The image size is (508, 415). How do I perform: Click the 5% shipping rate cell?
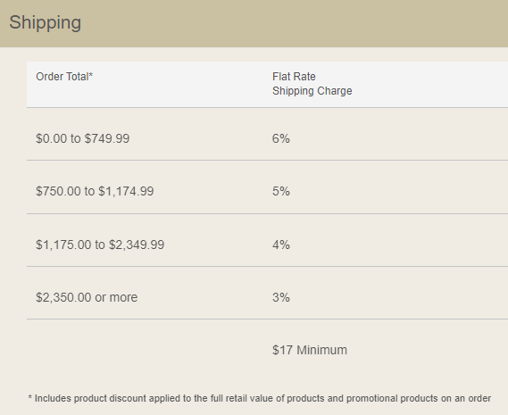click(x=281, y=191)
